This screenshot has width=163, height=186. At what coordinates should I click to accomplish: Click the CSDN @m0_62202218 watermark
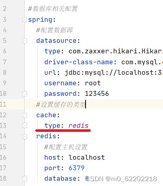[x=121, y=179]
